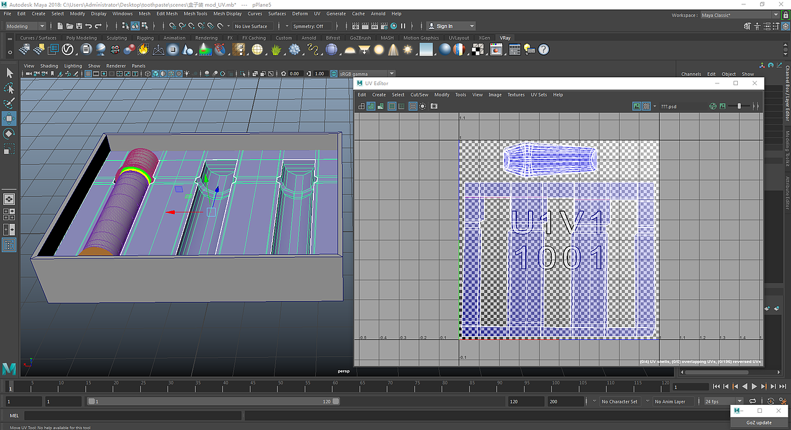Toggle the grid display in UV Editor toolbar

point(413,106)
